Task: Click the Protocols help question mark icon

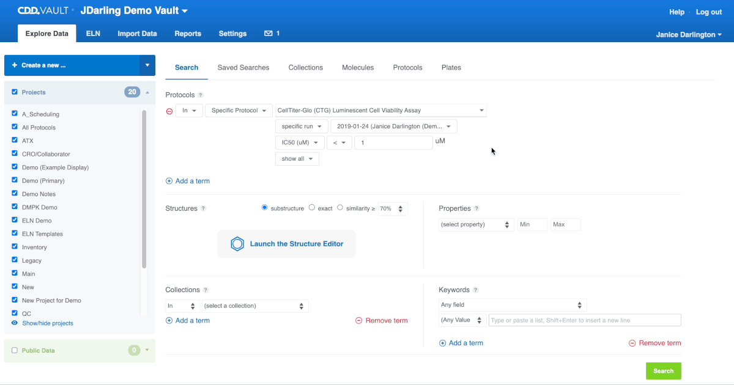Action: pyautogui.click(x=201, y=95)
